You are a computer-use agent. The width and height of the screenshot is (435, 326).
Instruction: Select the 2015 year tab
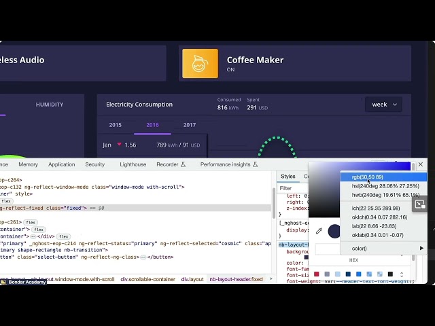pyautogui.click(x=115, y=125)
